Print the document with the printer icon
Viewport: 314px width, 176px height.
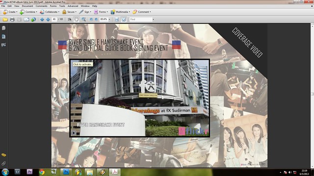pyautogui.click(x=12, y=20)
